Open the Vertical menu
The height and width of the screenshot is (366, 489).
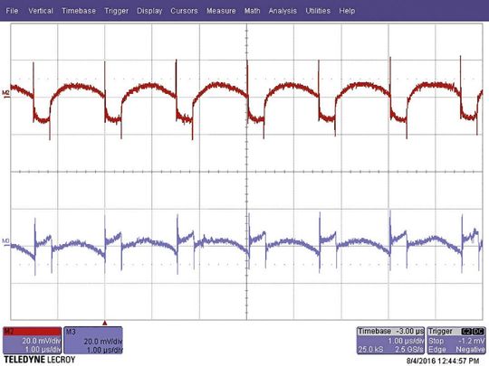(41, 11)
